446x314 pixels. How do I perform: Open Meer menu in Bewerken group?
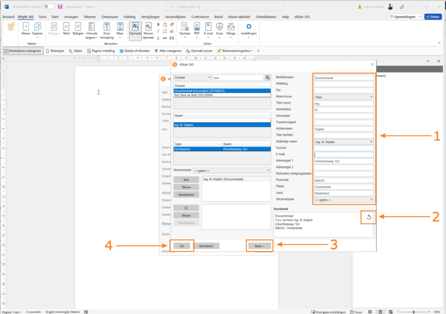pyautogui.click(x=120, y=30)
